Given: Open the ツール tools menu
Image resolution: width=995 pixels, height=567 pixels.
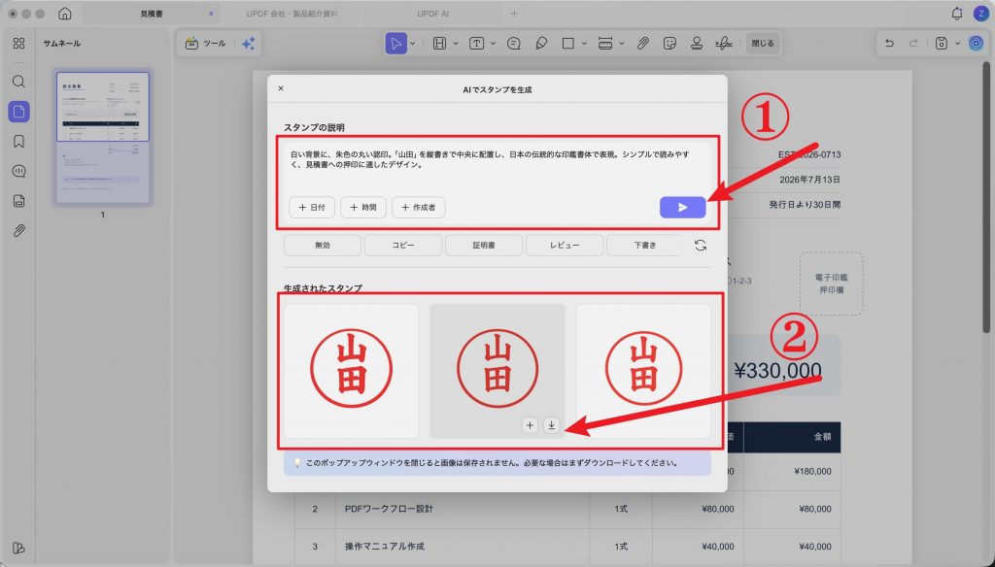Looking at the screenshot, I should pyautogui.click(x=206, y=43).
